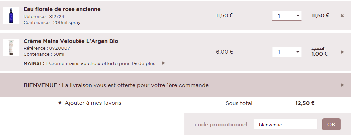This screenshot has height=136, width=351.
Task: Focus the code promotionnel input field
Action: pyautogui.click(x=285, y=124)
